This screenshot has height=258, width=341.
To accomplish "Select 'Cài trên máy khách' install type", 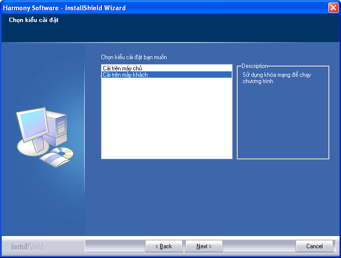I will (167, 75).
